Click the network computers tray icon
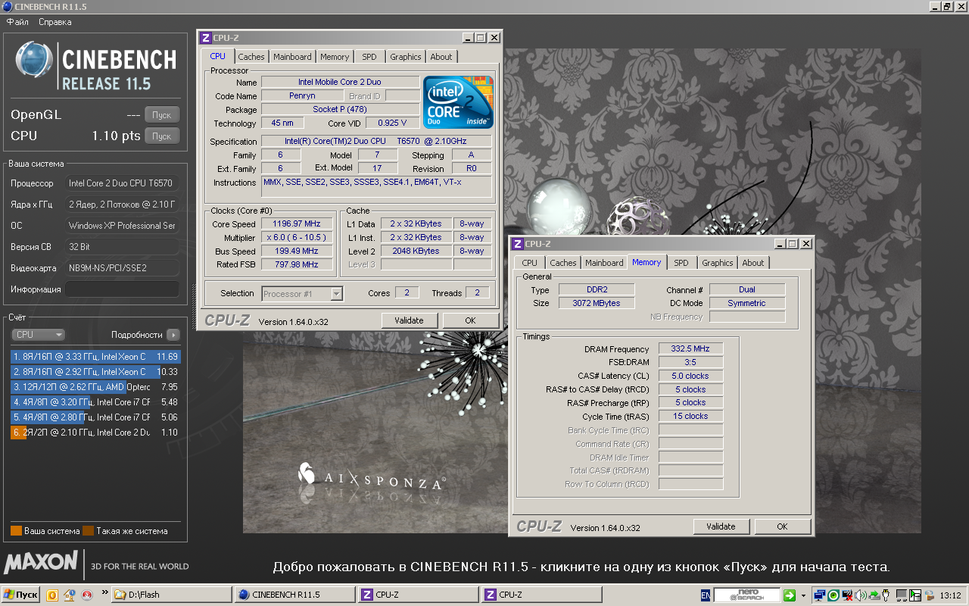 tap(819, 595)
